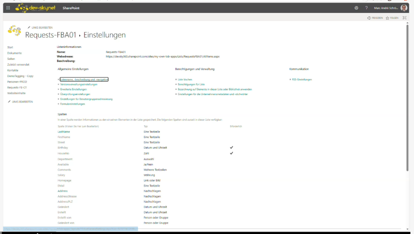This screenshot has height=234, width=414.
Task: Click top Links bearbeiten pencil icon
Action: click(29, 28)
